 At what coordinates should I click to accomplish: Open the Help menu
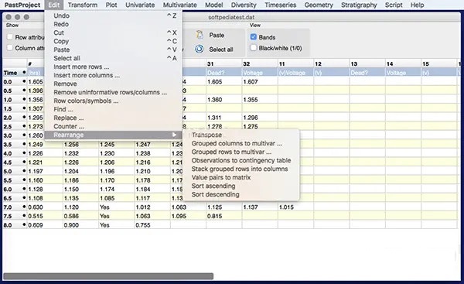(418, 5)
